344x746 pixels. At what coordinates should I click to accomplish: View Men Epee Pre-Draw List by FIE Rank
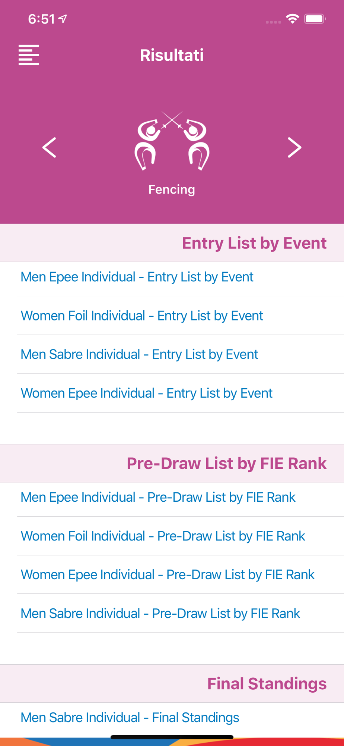click(158, 498)
